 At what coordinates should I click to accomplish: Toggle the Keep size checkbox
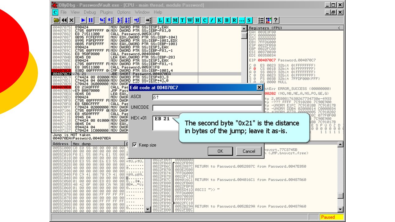click(x=135, y=145)
